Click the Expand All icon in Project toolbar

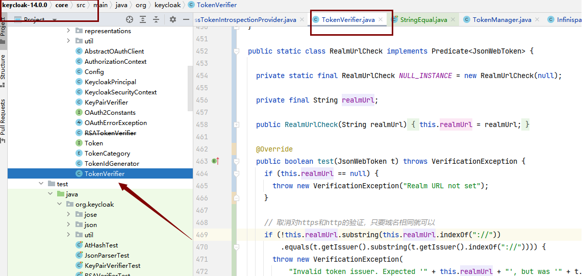[142, 20]
